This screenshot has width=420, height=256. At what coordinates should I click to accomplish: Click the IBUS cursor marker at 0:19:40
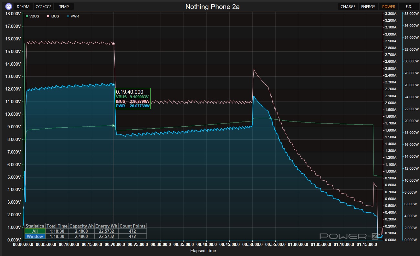click(113, 44)
